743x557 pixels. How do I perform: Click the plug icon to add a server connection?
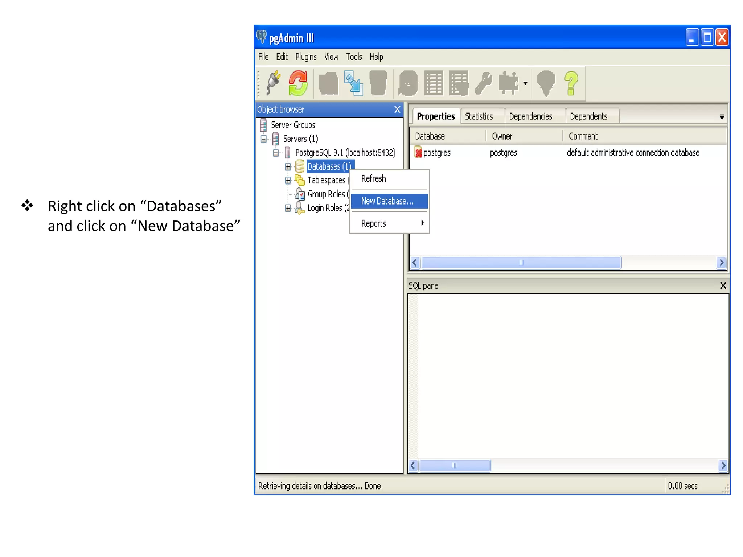[274, 83]
